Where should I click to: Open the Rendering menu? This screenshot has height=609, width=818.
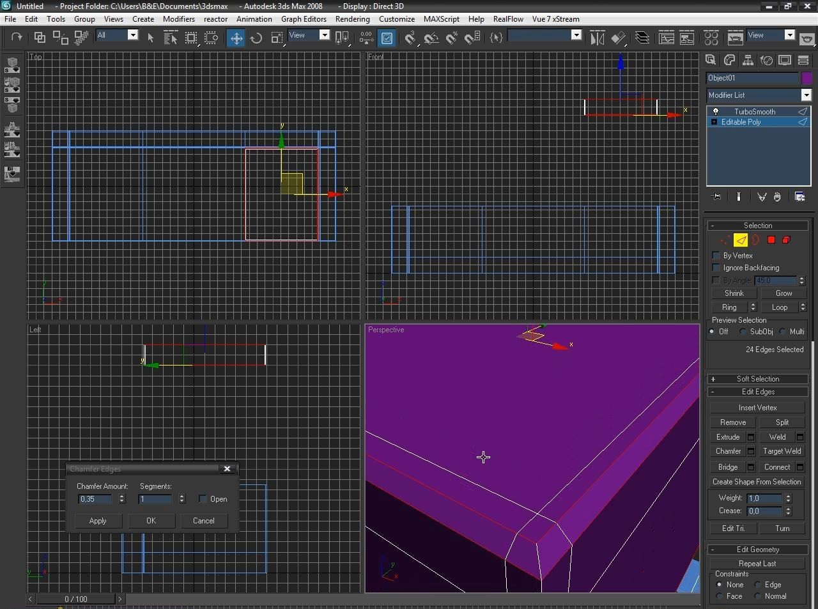pos(352,19)
